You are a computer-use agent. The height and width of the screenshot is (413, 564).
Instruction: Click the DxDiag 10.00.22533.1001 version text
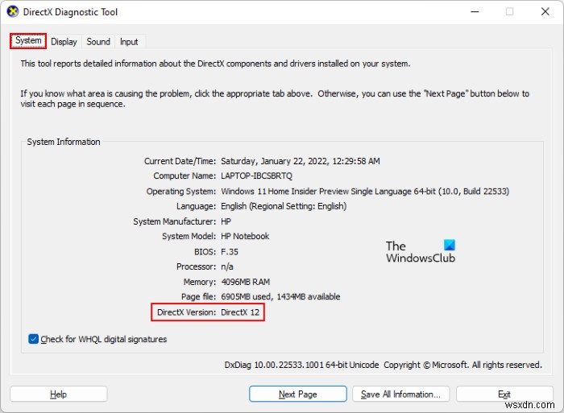[x=301, y=365]
